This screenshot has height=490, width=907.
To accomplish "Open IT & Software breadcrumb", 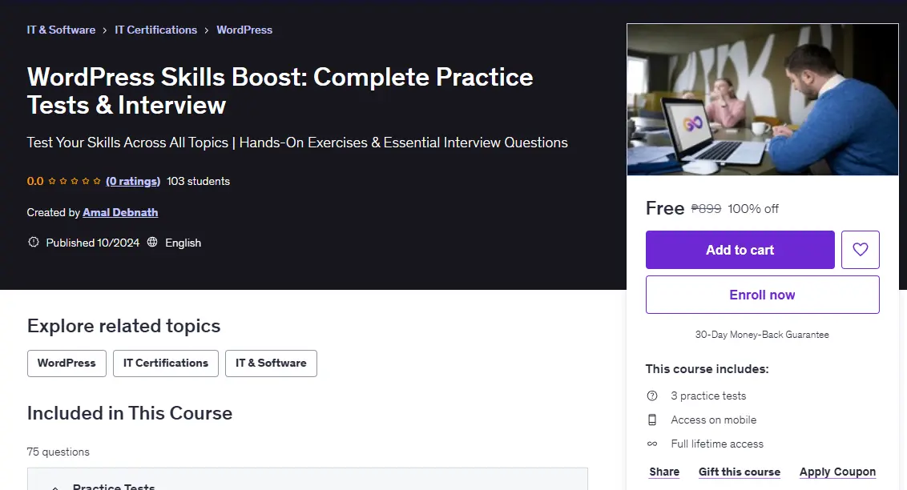I will [61, 30].
